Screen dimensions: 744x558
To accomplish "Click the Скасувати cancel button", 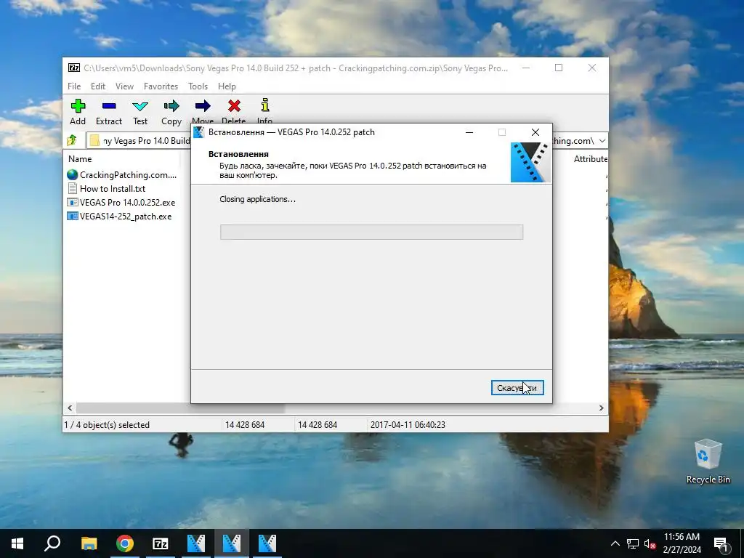I will (517, 388).
